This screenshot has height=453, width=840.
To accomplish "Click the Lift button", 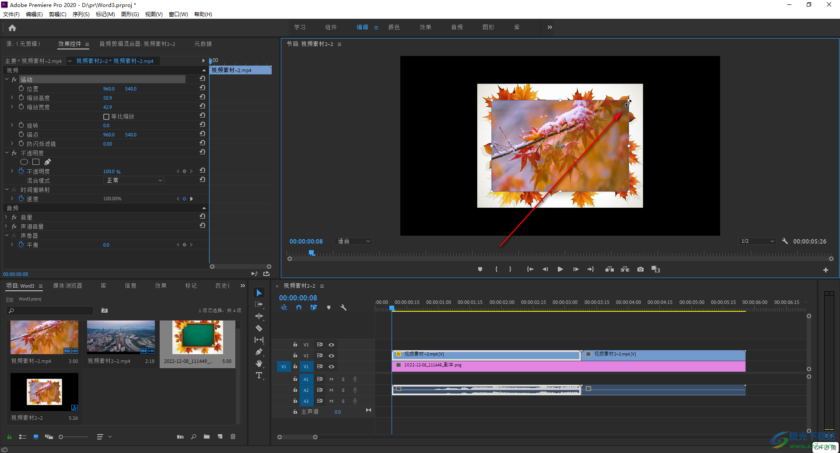I will coord(609,269).
